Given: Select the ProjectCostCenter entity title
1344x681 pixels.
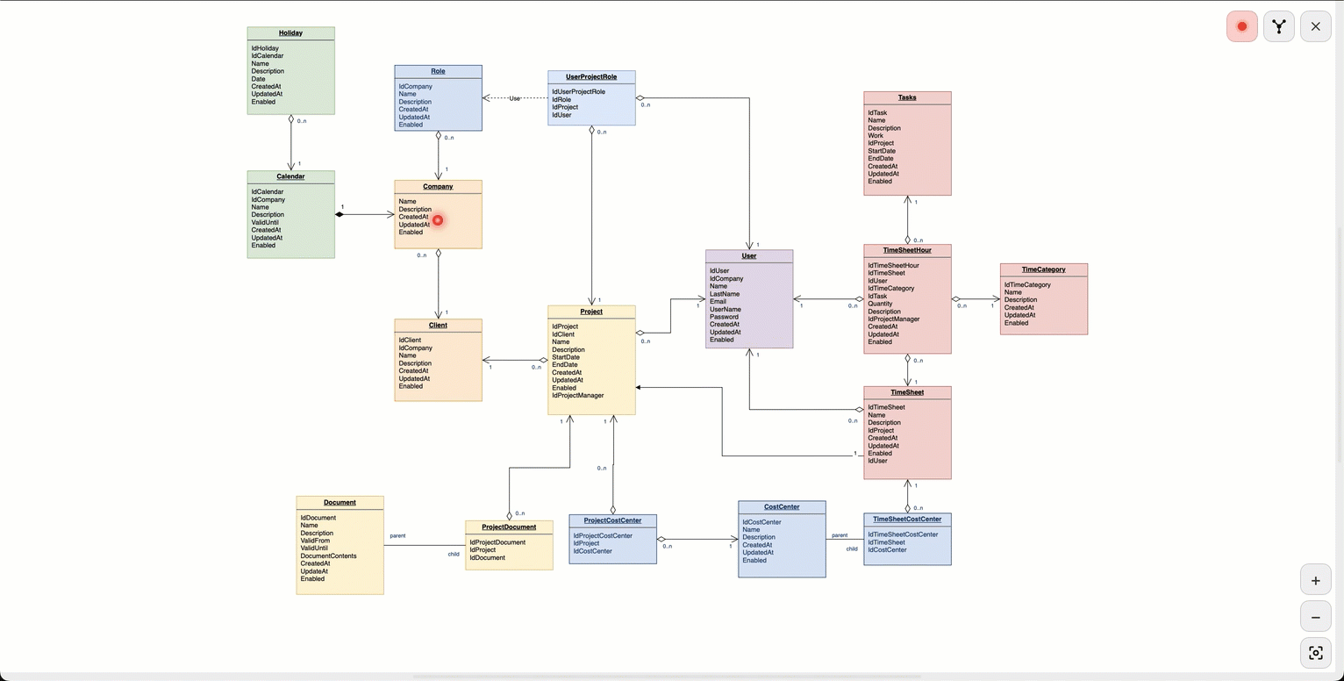Looking at the screenshot, I should click(x=612, y=520).
